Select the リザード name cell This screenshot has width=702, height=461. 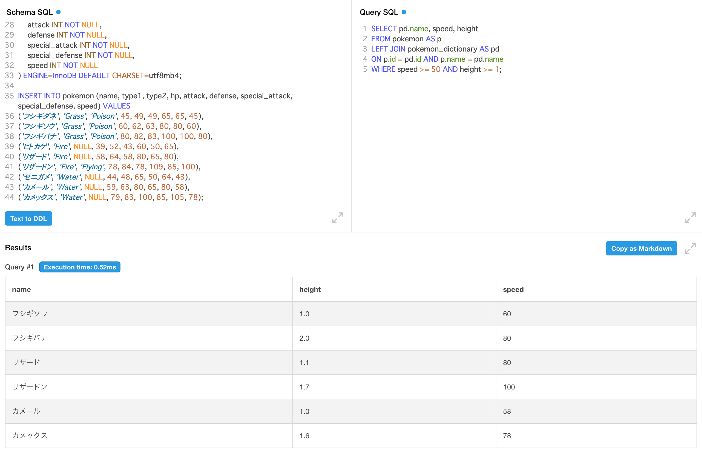point(149,362)
